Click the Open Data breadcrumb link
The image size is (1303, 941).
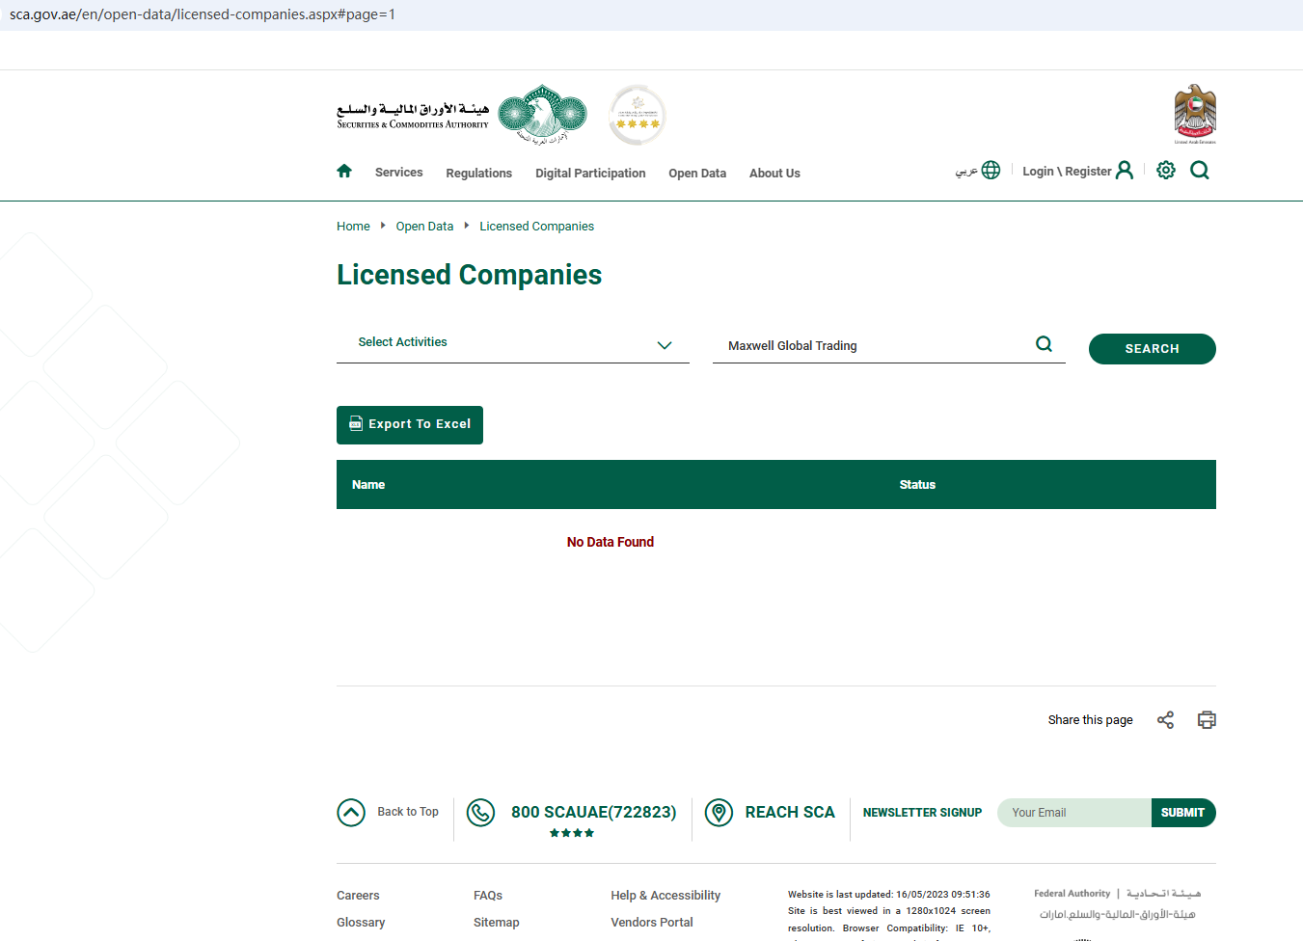(424, 227)
